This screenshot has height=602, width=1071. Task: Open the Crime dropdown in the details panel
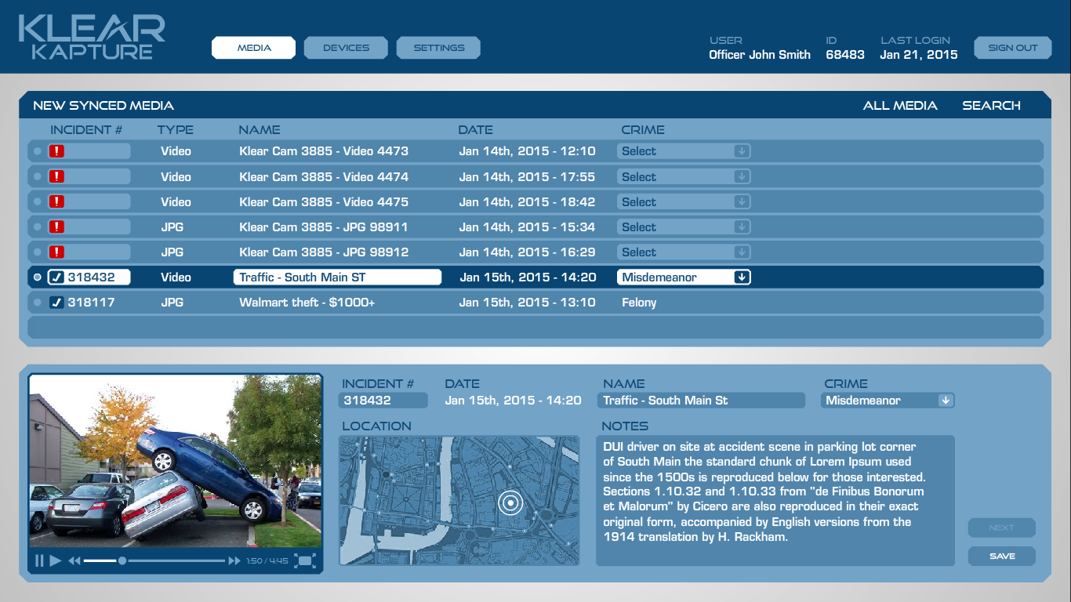[x=946, y=401]
